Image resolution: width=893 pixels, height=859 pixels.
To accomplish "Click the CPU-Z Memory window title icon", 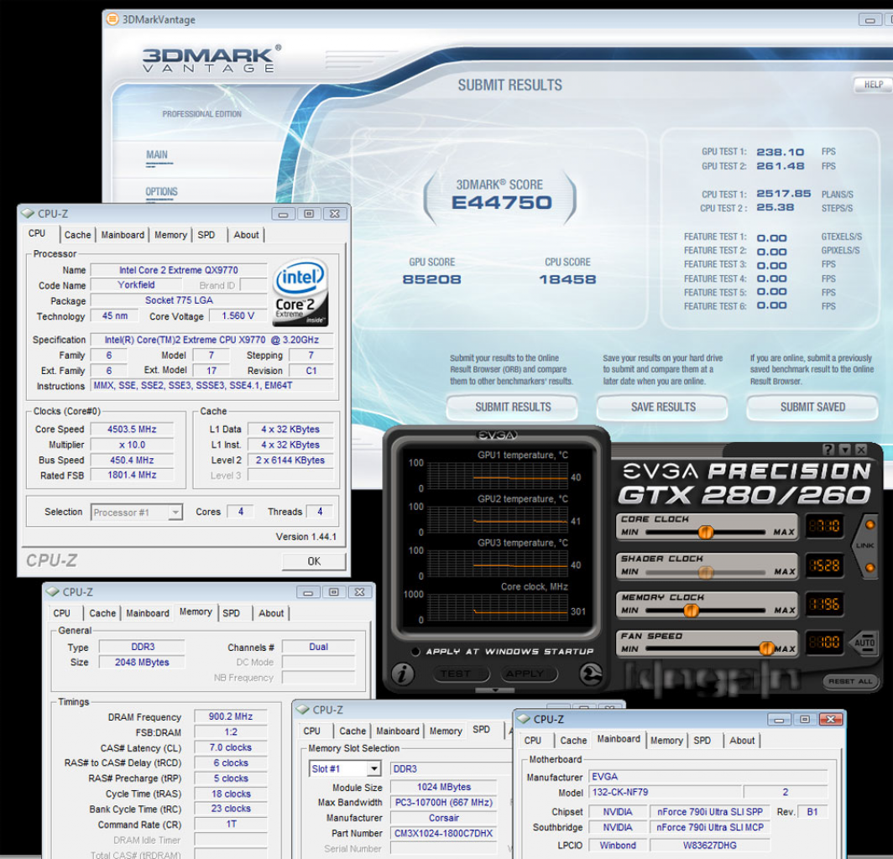I will (x=52, y=592).
